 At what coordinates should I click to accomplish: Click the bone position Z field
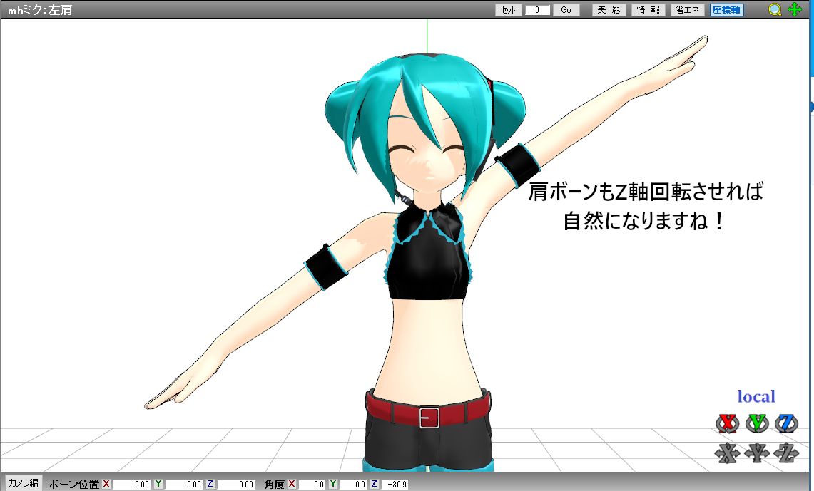[235, 485]
